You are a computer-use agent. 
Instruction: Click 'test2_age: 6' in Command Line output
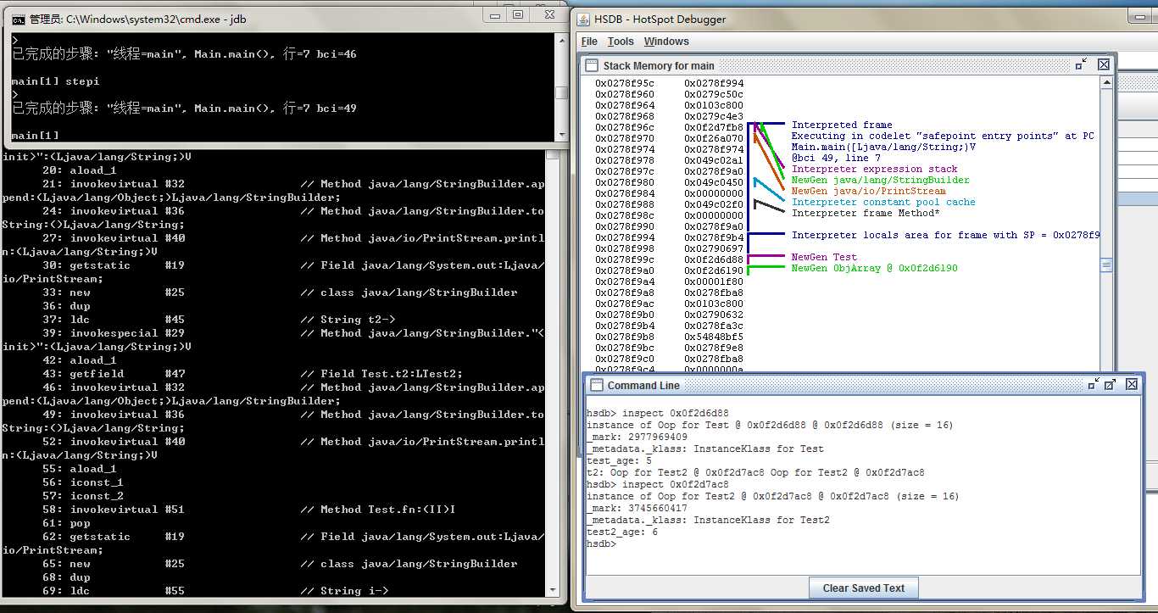coord(622,532)
